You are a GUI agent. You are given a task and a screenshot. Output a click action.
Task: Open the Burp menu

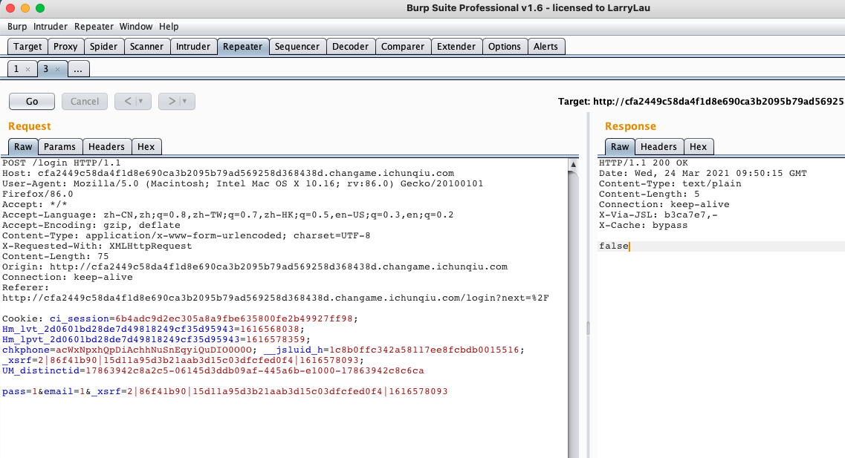pos(17,27)
